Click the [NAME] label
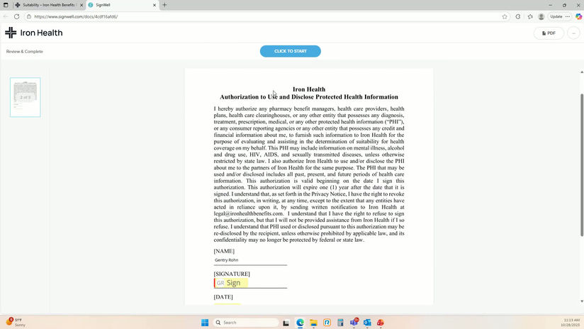The height and width of the screenshot is (329, 584). point(224,251)
